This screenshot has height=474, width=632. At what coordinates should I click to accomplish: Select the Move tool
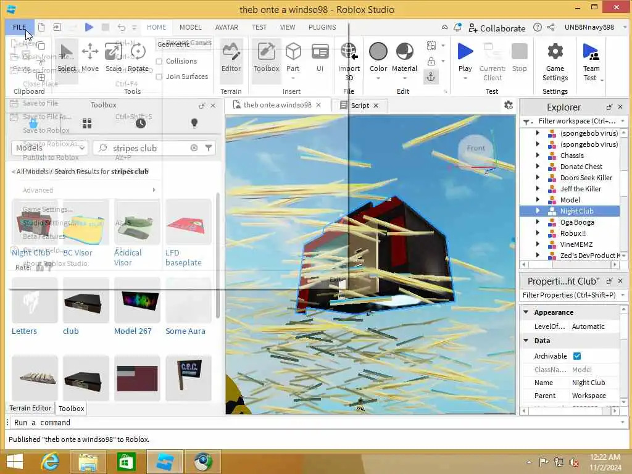click(90, 58)
